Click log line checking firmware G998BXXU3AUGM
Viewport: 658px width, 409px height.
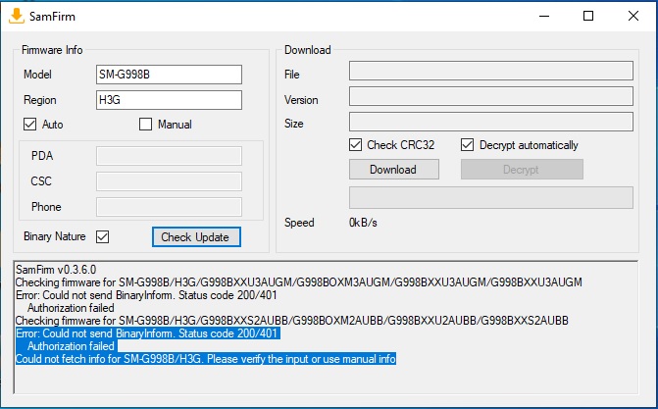coord(299,282)
